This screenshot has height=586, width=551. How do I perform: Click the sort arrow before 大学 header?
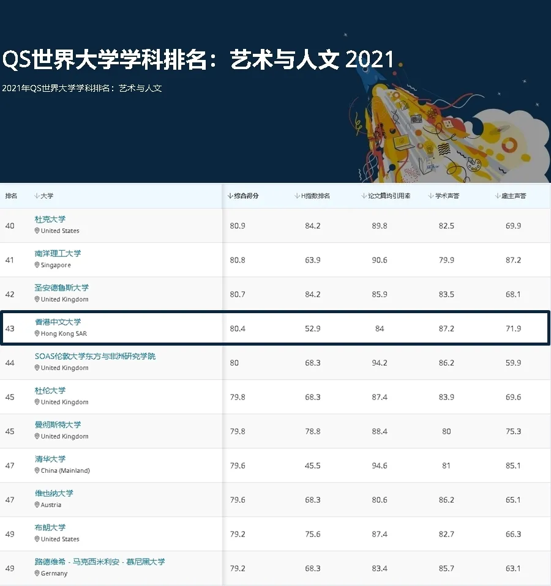[x=37, y=196]
